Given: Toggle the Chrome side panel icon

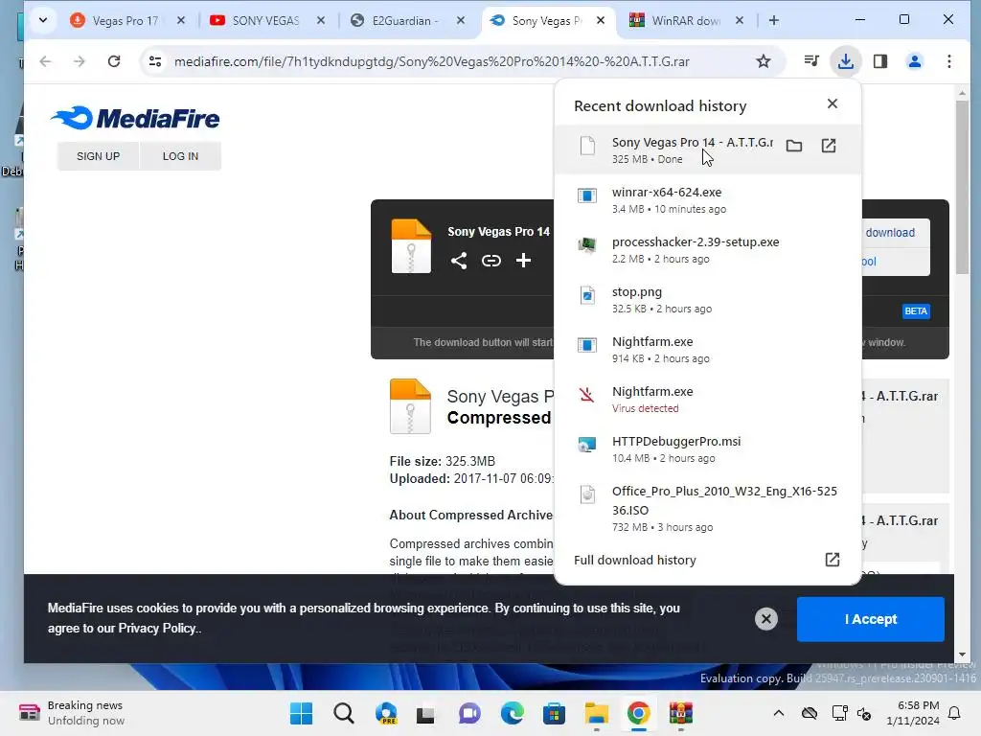Looking at the screenshot, I should point(880,61).
